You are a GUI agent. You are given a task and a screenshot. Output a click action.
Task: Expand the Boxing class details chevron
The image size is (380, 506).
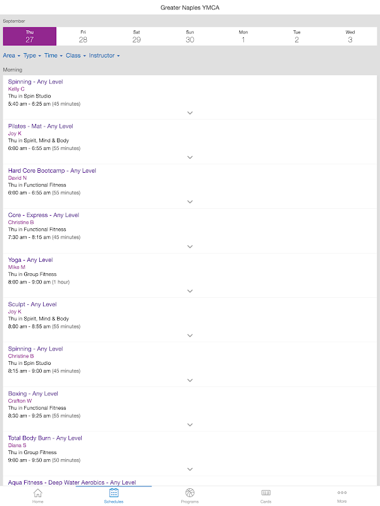pyautogui.click(x=190, y=425)
